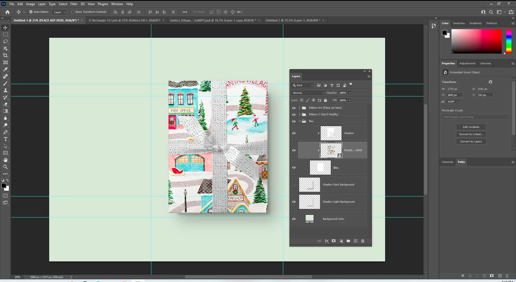The height and width of the screenshot is (282, 516).
Task: Click the Convert to Layers button
Action: pyautogui.click(x=471, y=141)
